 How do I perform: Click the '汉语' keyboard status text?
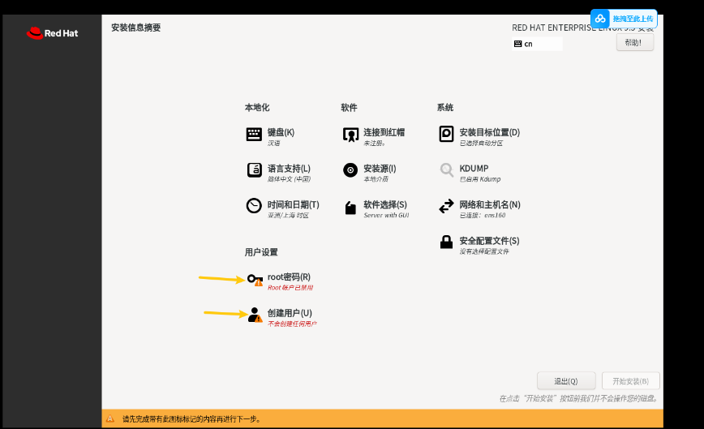point(274,144)
